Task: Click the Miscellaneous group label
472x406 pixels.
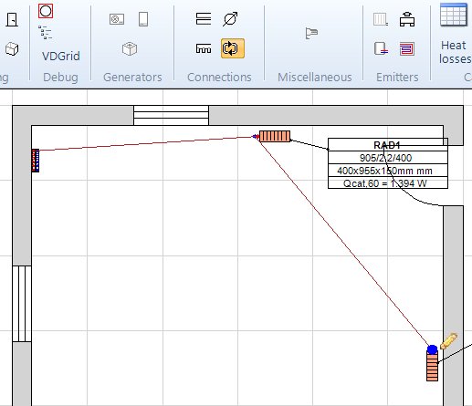Action: [315, 78]
